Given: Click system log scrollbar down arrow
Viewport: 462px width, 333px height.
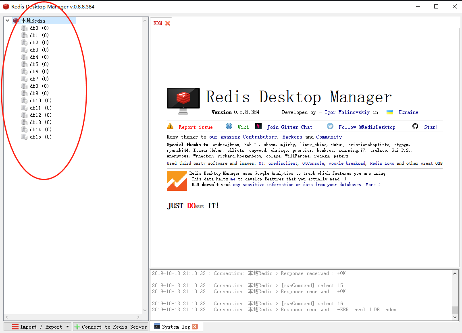Looking at the screenshot, I should click(455, 317).
